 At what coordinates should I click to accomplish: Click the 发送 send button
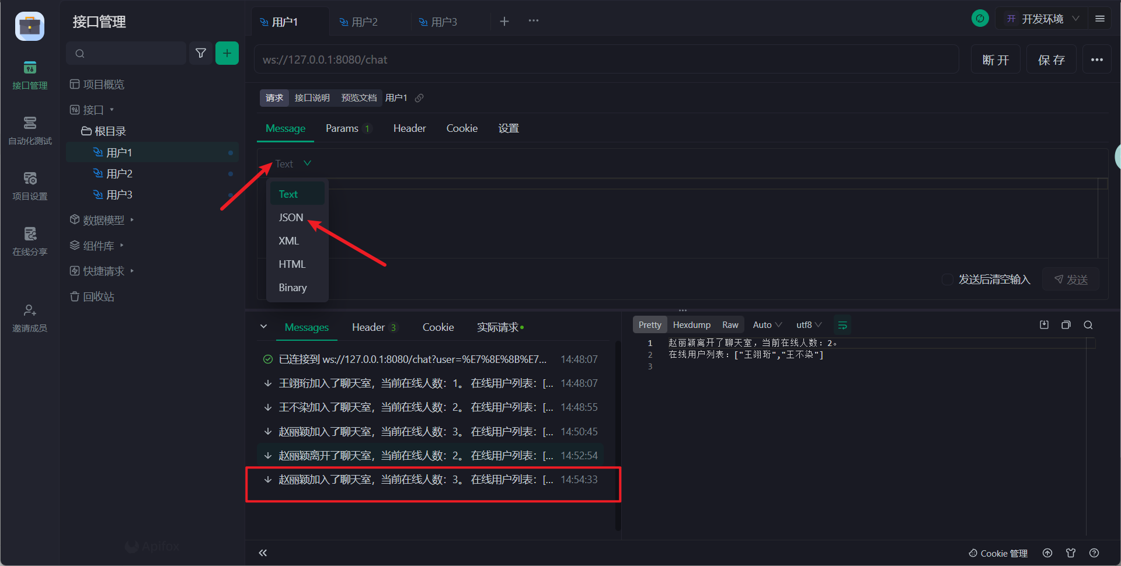pyautogui.click(x=1071, y=279)
